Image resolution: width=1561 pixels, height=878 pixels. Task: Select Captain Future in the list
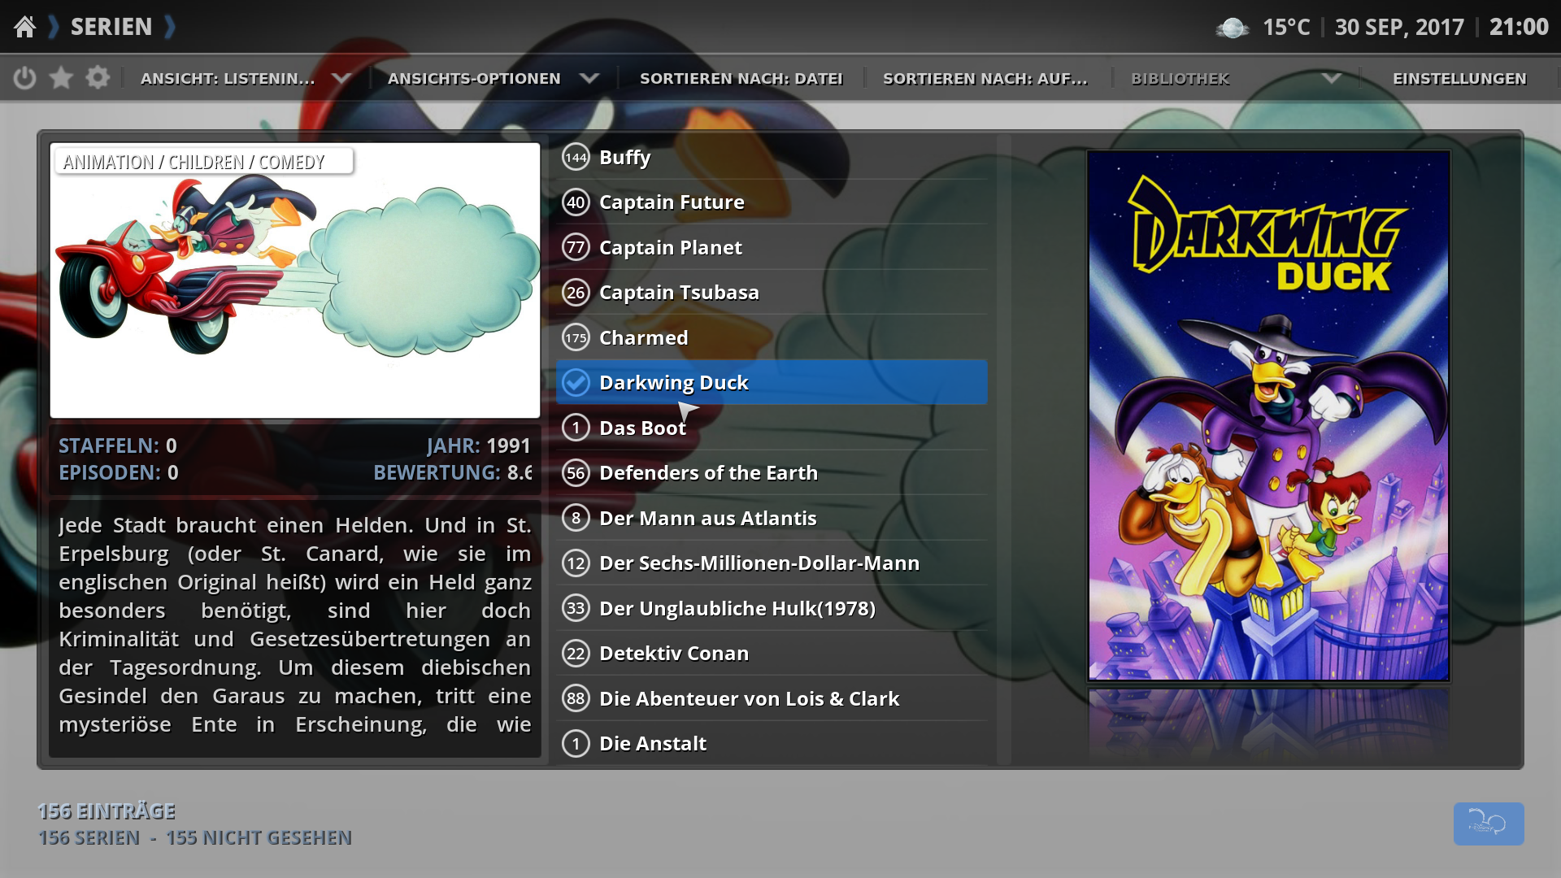[772, 202]
